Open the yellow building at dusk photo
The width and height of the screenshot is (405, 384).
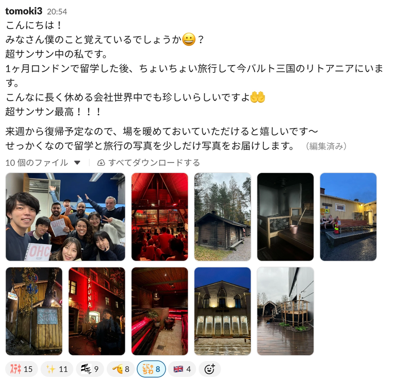(348, 217)
